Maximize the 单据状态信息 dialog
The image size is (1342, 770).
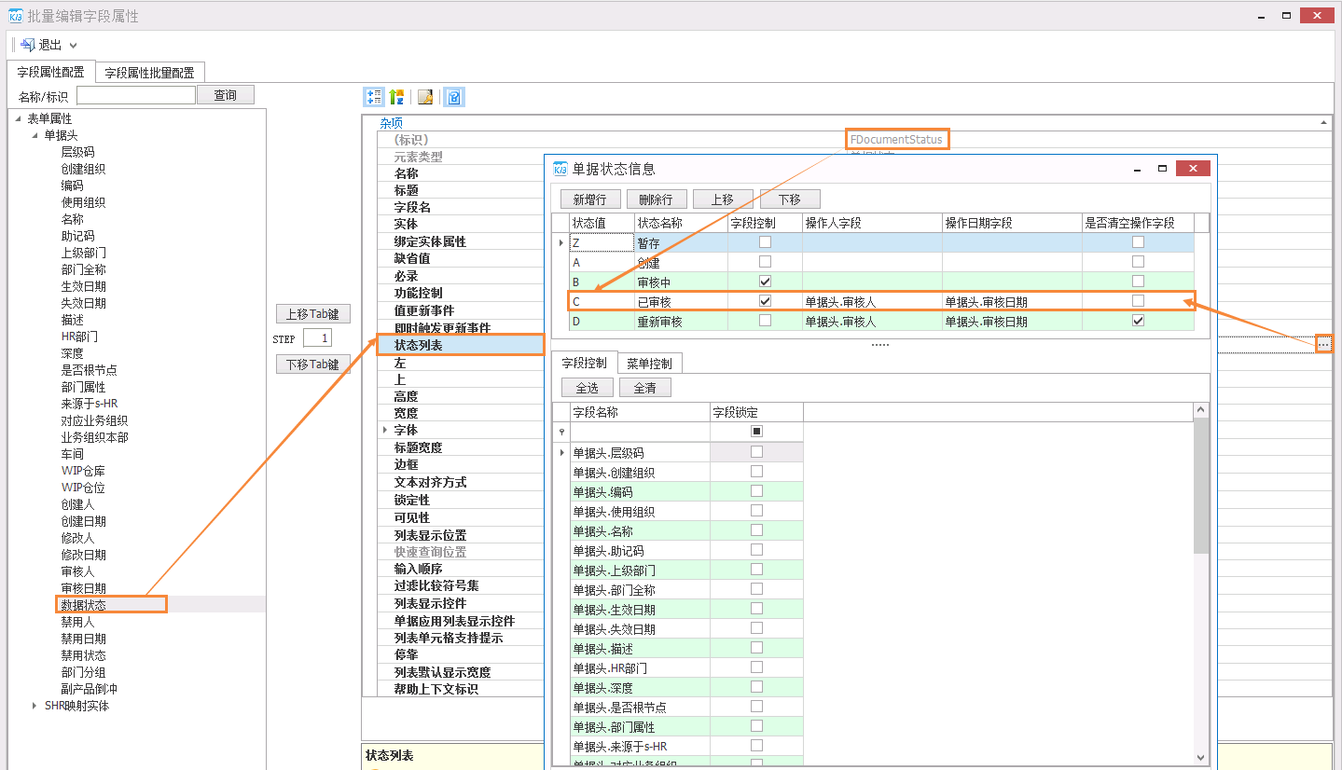tap(1163, 169)
